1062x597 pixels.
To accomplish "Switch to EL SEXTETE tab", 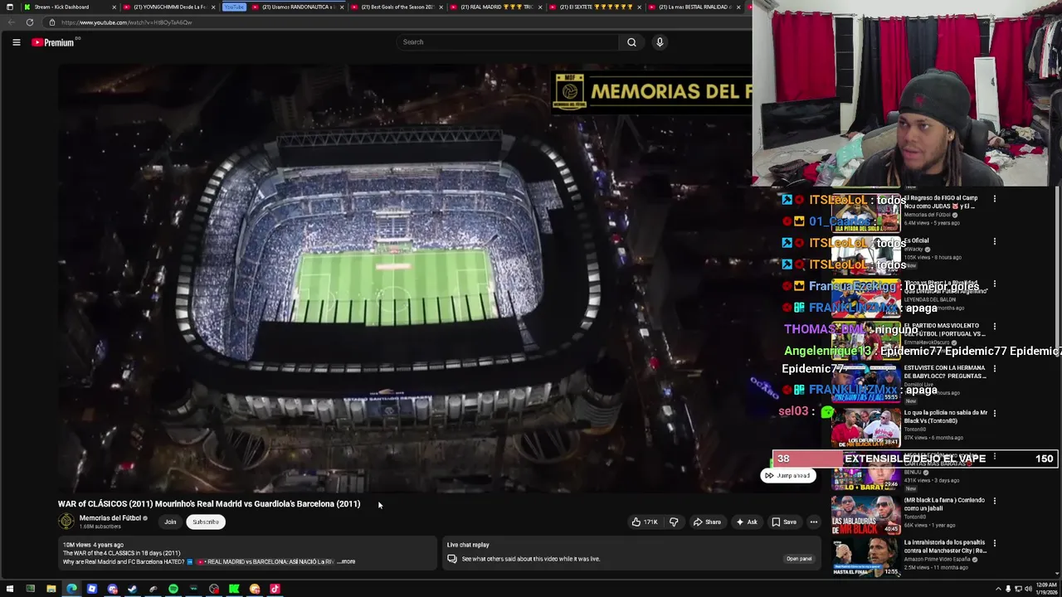I will point(596,7).
